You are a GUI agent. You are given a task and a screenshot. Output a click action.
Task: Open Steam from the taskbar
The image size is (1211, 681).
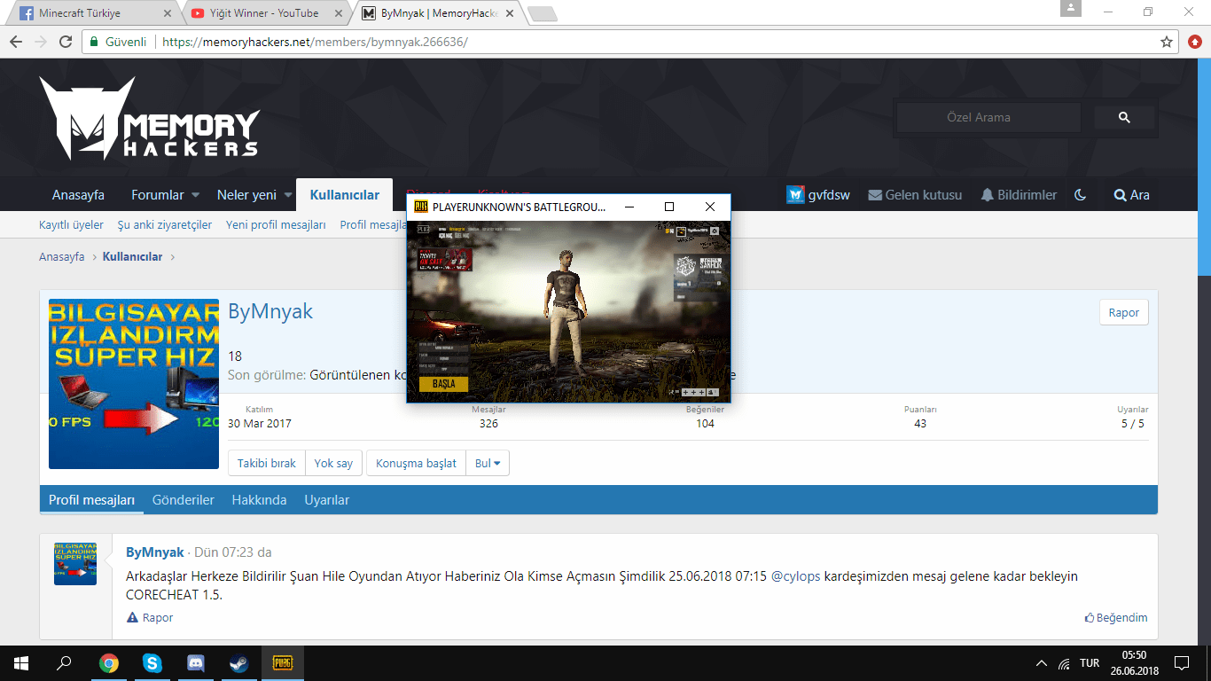pyautogui.click(x=239, y=662)
